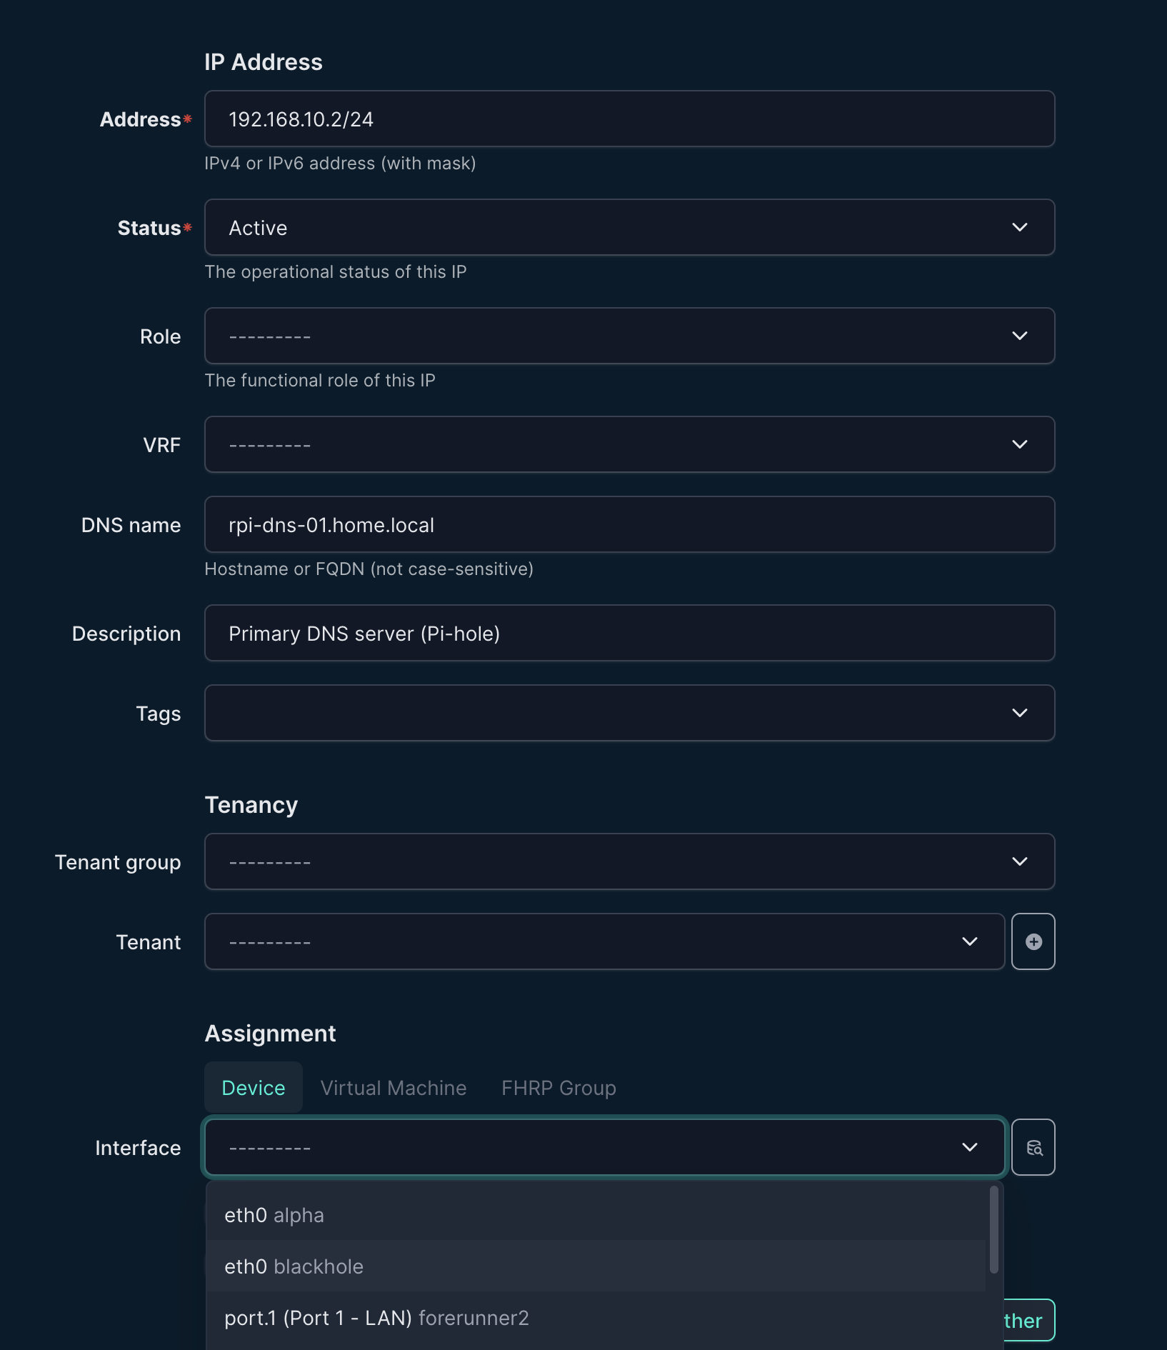Screen dimensions: 1167x1350
Task: Open the VRF dropdown
Action: click(x=628, y=445)
